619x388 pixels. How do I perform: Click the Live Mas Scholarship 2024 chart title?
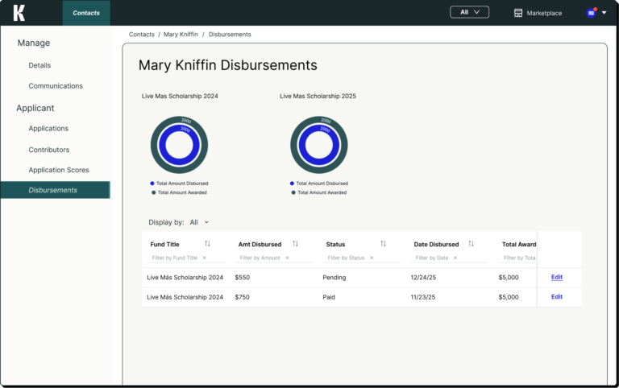coord(180,97)
